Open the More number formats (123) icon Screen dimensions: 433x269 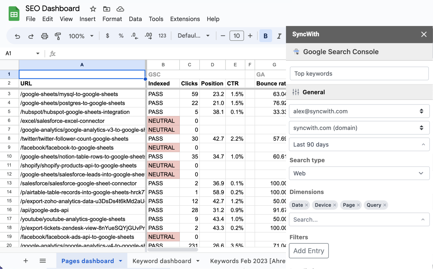point(162,36)
